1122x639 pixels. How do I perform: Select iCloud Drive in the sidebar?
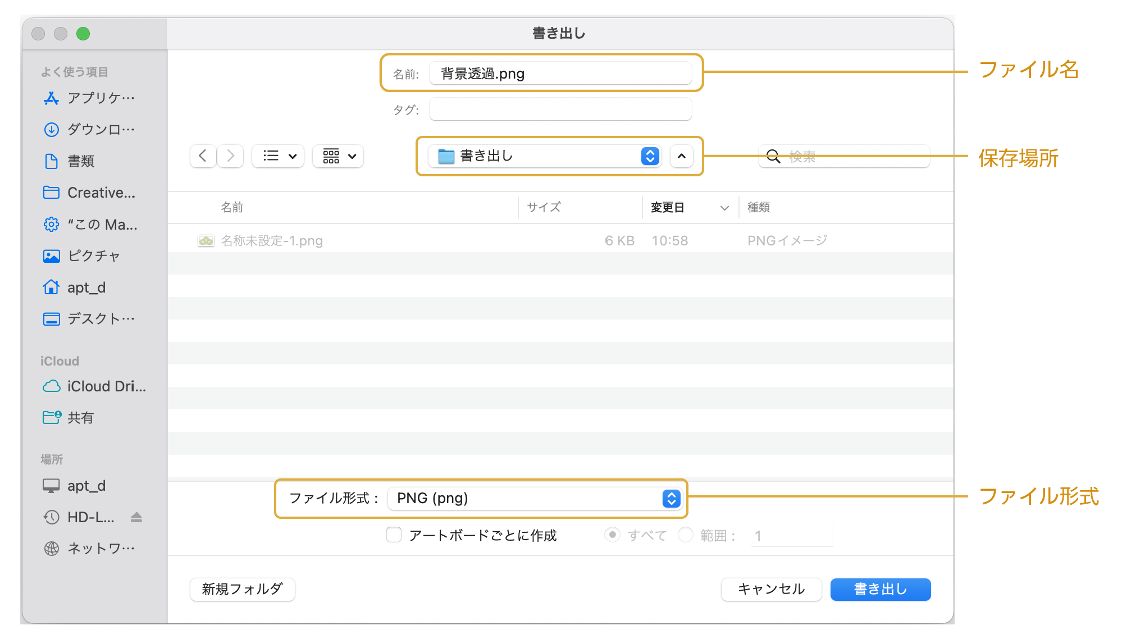click(x=94, y=386)
